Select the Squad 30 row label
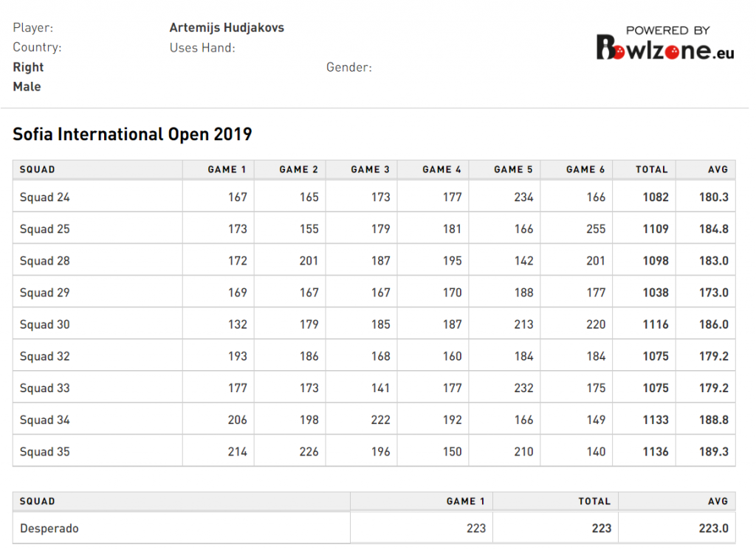Image resolution: width=756 pixels, height=550 pixels. [45, 324]
